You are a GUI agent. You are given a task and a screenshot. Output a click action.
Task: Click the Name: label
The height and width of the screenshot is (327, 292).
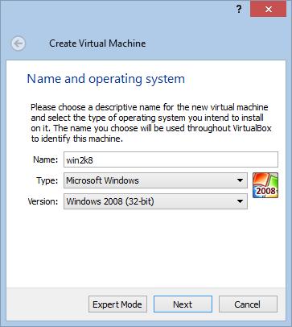[45, 159]
